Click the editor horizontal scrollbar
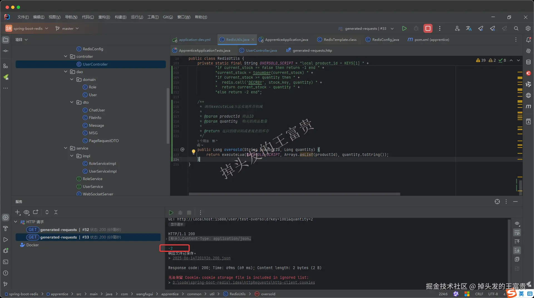The height and width of the screenshot is (298, 534). 294,194
